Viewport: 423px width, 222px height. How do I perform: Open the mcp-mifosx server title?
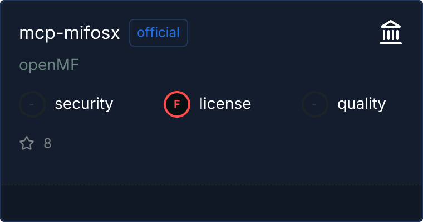(x=70, y=33)
